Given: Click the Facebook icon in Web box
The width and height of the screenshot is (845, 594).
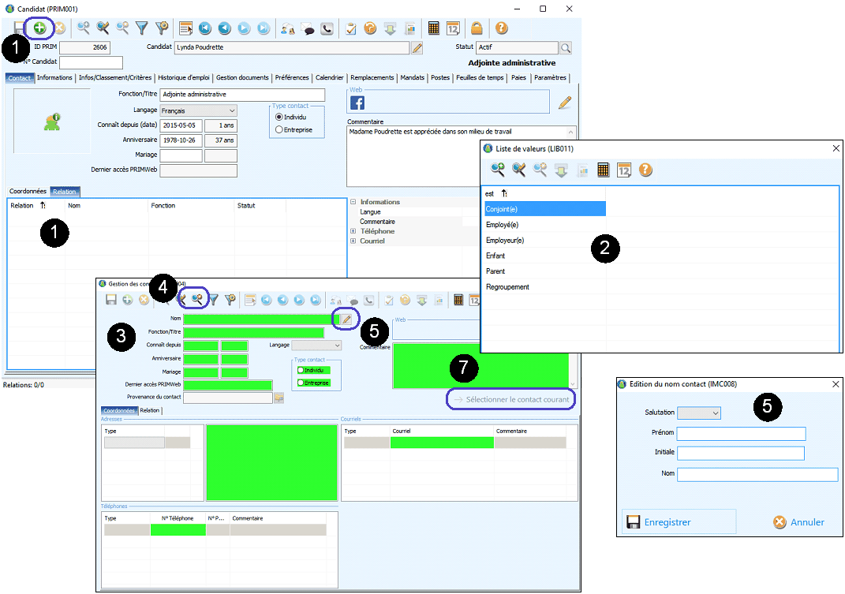Looking at the screenshot, I should click(x=357, y=103).
